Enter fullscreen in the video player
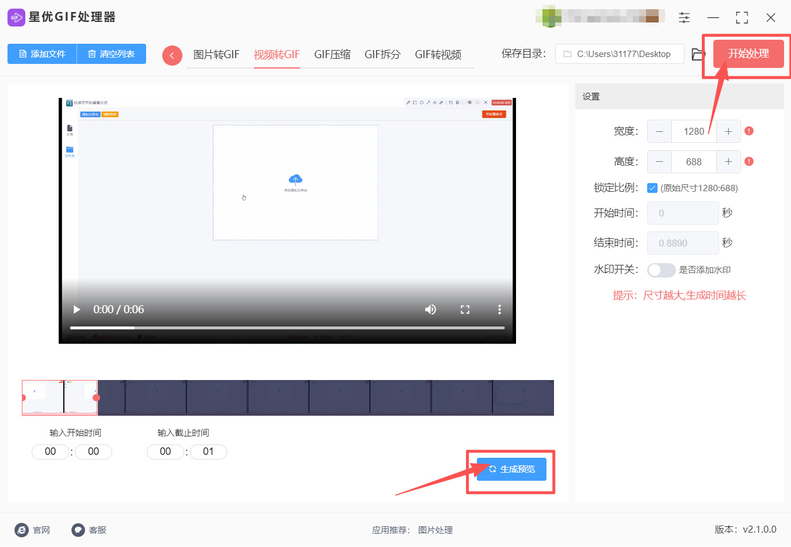791x547 pixels. pos(465,309)
